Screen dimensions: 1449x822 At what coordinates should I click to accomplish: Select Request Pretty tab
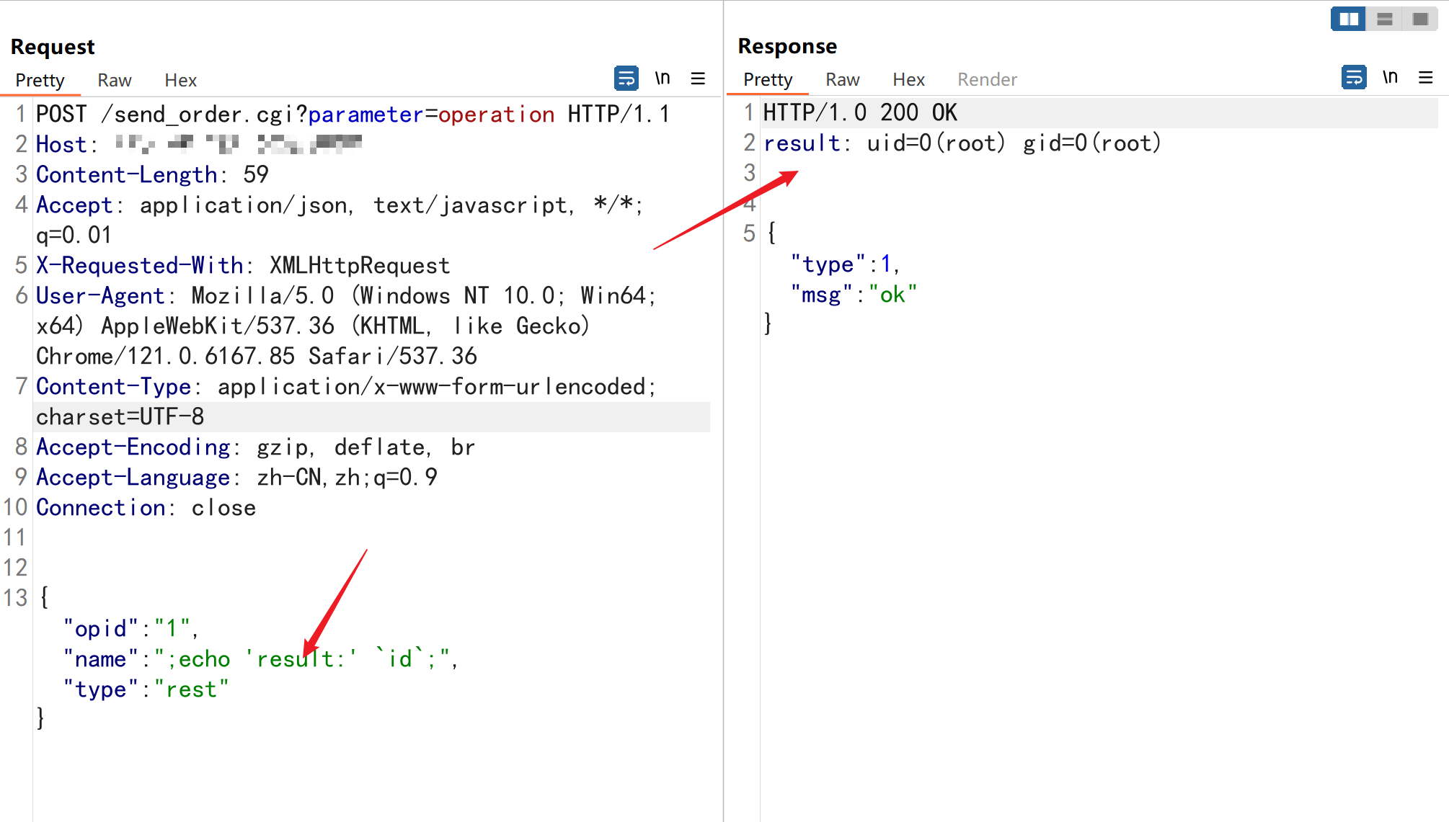pyautogui.click(x=40, y=80)
